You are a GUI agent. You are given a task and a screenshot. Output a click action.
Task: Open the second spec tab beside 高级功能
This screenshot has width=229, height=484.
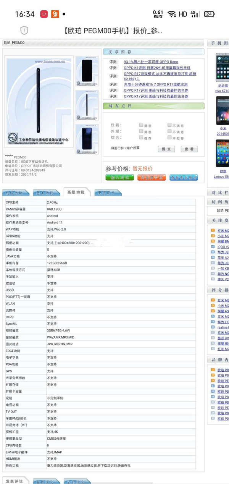46,193
